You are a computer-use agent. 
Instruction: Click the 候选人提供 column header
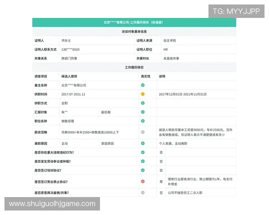pos(69,76)
